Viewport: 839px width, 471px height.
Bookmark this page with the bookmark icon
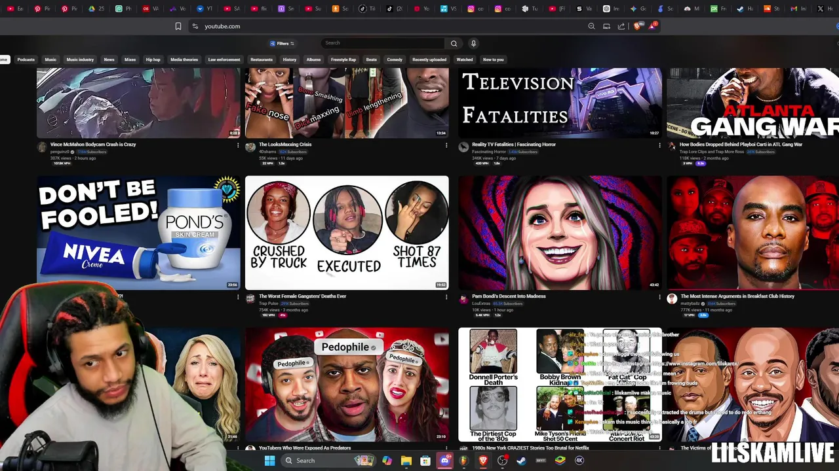[x=178, y=26]
